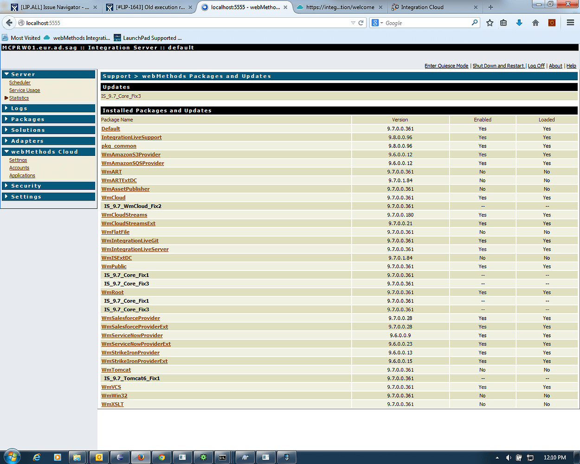Bookmark this page with the star icon
Viewport: 580px width, 464px height.
pyautogui.click(x=490, y=23)
